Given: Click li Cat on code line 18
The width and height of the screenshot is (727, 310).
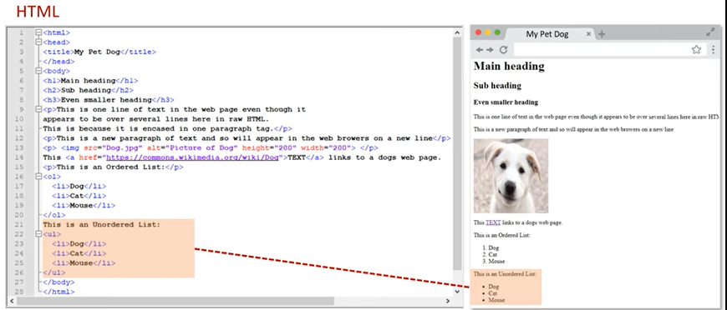Looking at the screenshot, I should [79, 196].
